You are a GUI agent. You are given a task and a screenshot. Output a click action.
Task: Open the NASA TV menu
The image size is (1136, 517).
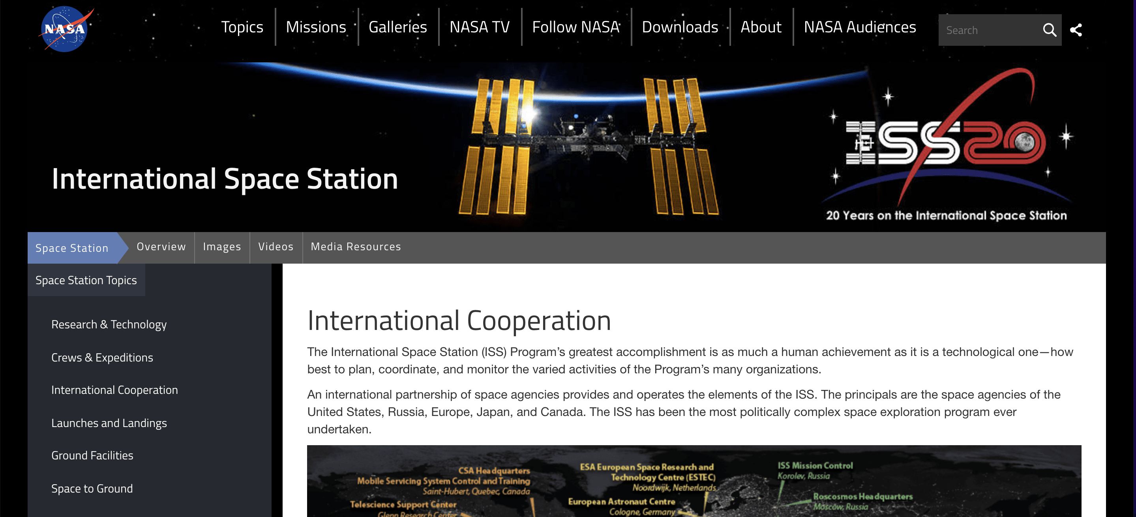[x=479, y=27]
